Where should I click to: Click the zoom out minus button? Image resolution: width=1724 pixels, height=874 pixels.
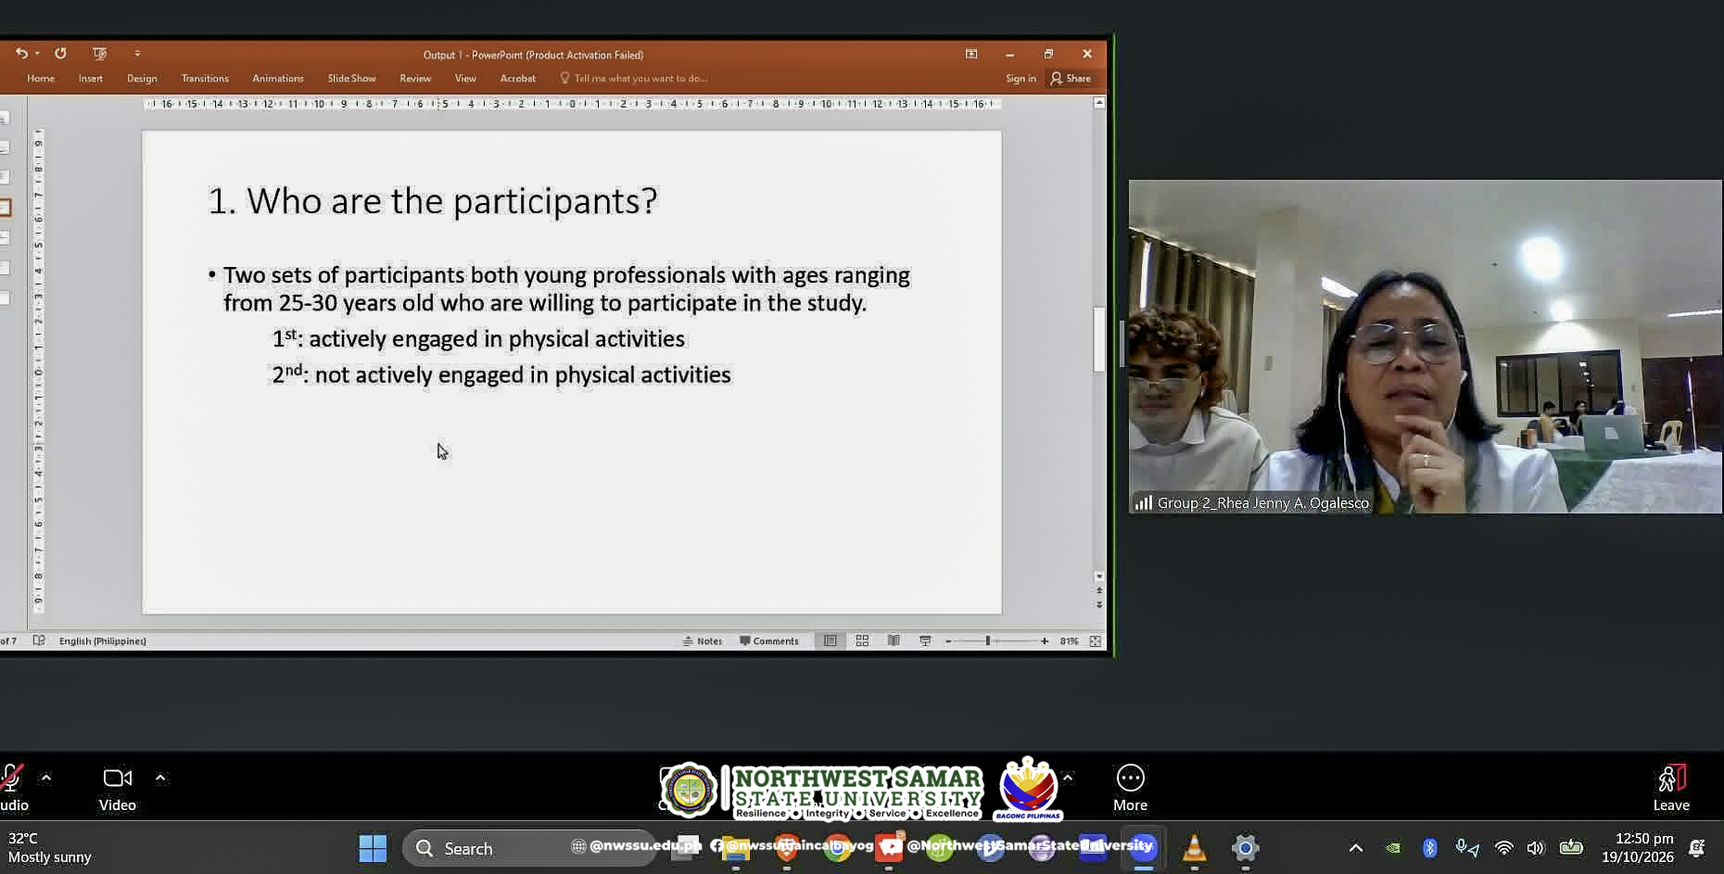(948, 641)
